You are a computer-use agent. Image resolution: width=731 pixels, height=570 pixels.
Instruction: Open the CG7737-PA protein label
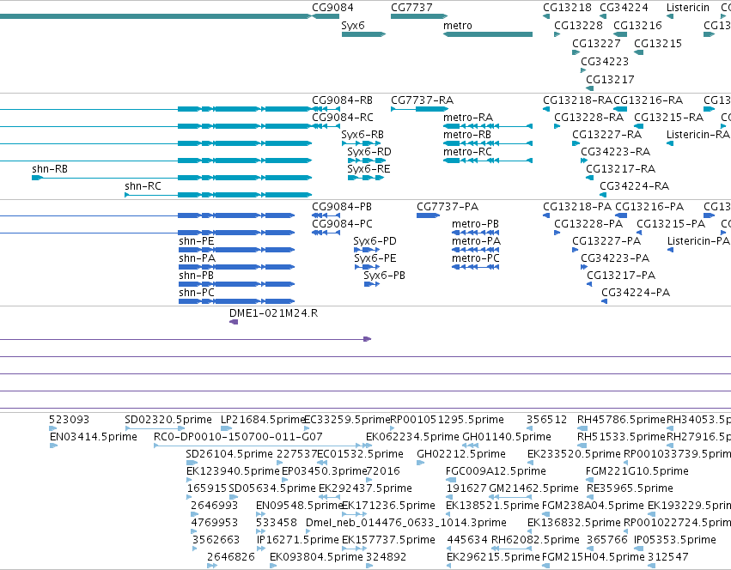tap(447, 207)
